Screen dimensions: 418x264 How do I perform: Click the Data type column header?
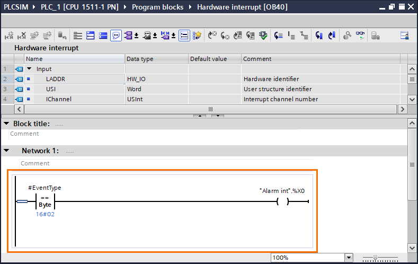point(156,59)
